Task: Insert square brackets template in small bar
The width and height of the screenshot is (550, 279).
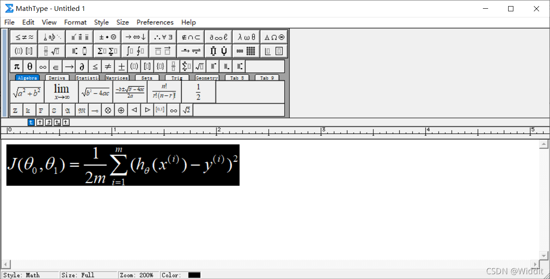Action: coord(147,67)
